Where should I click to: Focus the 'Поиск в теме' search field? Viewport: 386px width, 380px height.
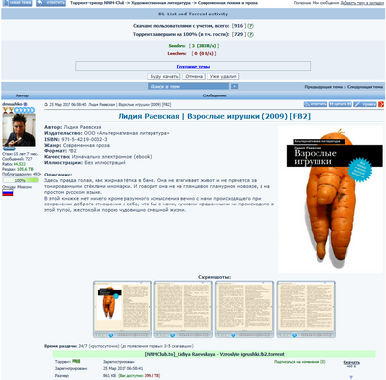pyautogui.click(x=188, y=87)
